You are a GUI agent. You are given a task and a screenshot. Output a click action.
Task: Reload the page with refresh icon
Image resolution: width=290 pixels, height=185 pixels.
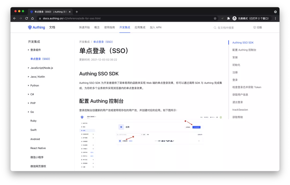[27, 18]
